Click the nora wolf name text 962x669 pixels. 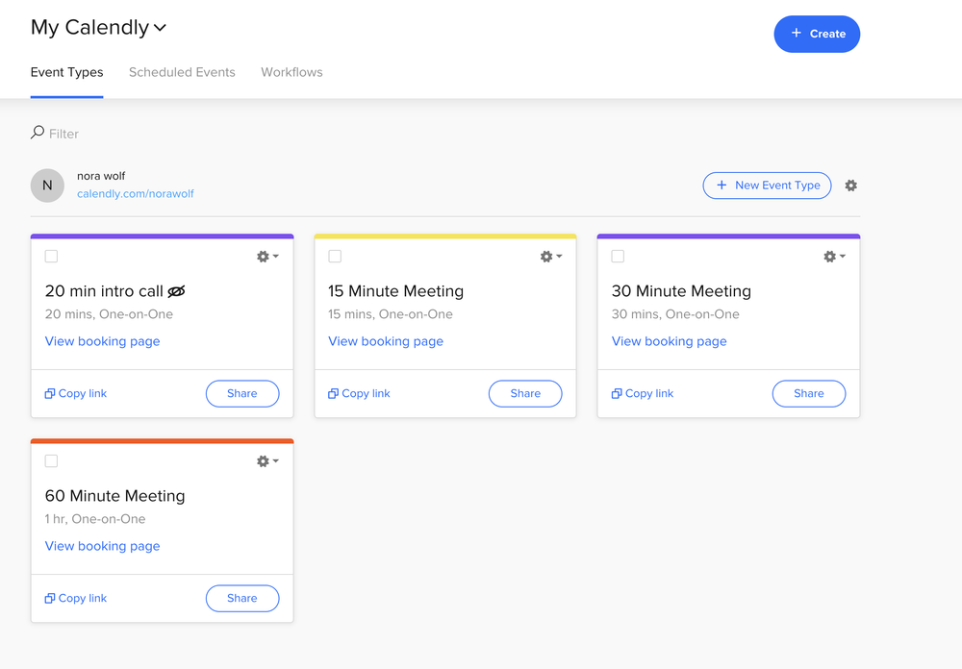pos(101,176)
